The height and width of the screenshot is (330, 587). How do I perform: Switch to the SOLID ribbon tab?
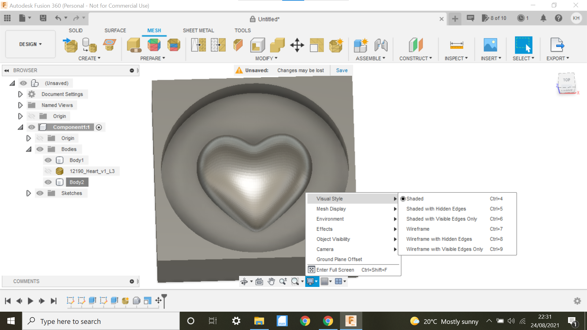(x=76, y=30)
